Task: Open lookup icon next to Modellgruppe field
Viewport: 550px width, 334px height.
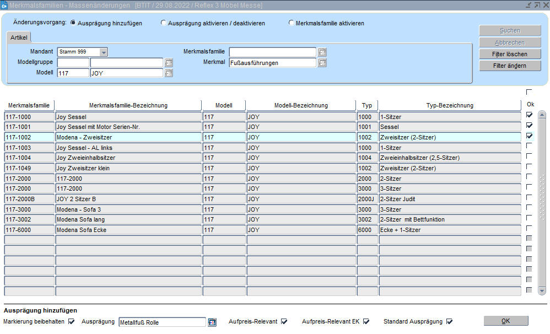Action: (x=169, y=63)
